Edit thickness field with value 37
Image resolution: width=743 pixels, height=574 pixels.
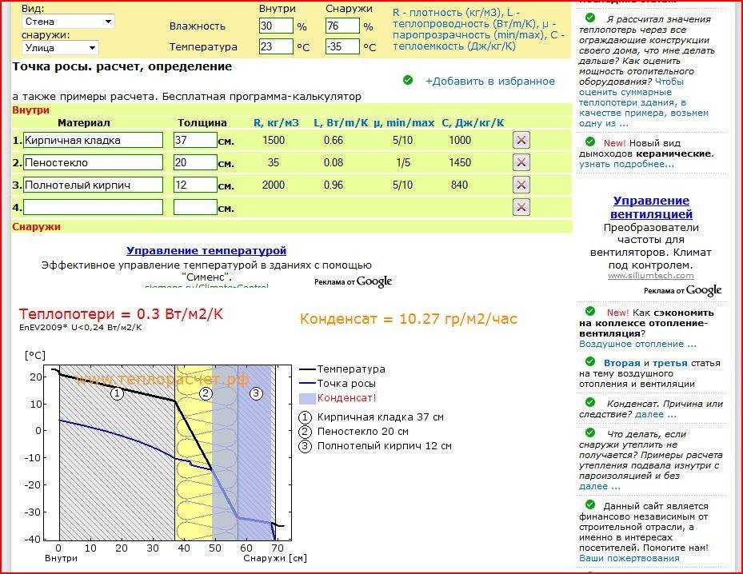coord(195,140)
